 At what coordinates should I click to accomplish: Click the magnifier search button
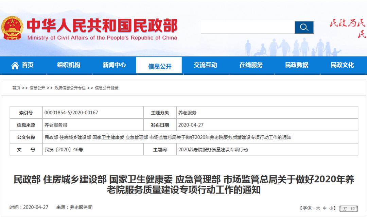click(x=304, y=27)
